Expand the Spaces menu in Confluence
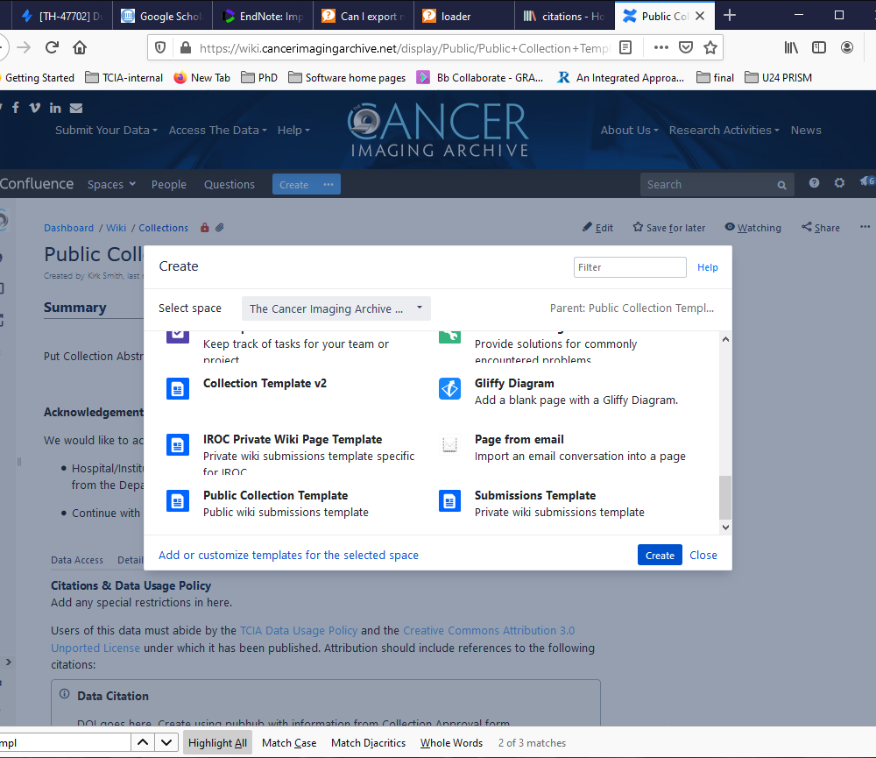Image resolution: width=876 pixels, height=758 pixels. pyautogui.click(x=111, y=184)
